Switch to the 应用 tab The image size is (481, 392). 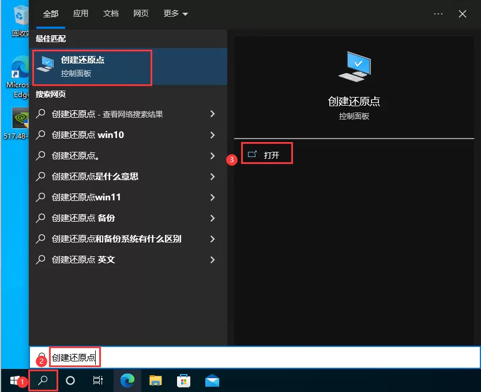81,13
